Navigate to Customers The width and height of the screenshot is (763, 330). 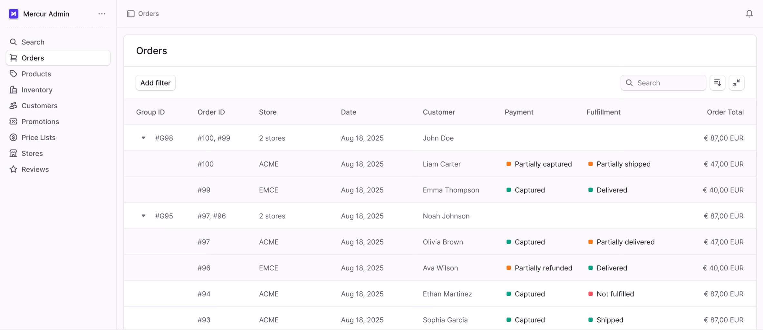[58, 105]
